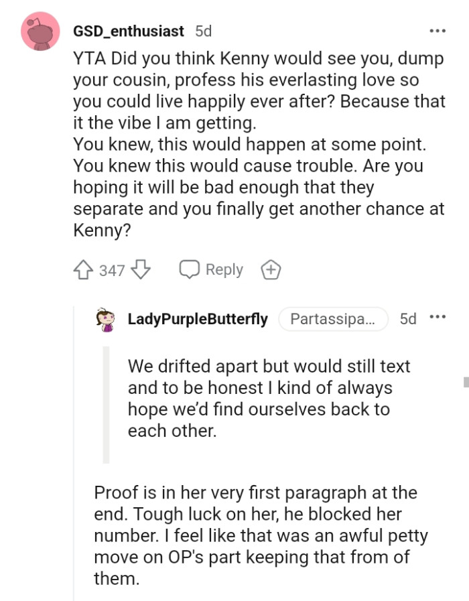The height and width of the screenshot is (601, 469).
Task: Open the overflow menu on LadyPurpleButterfly's reply
Action: point(438,317)
